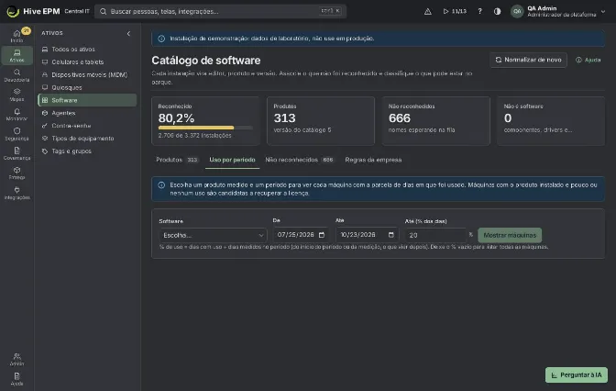The height and width of the screenshot is (391, 616).
Task: Click the Perguntar à IA button
Action: [577, 375]
